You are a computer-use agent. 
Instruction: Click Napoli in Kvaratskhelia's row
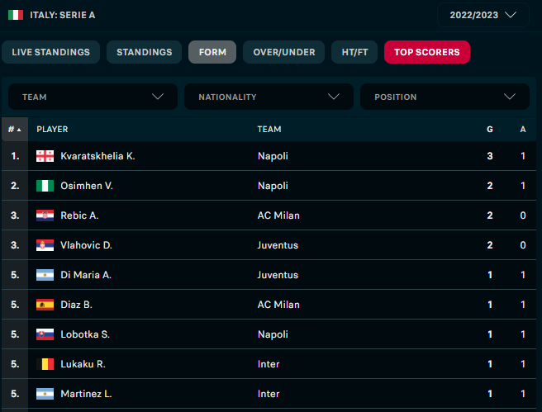coord(273,156)
